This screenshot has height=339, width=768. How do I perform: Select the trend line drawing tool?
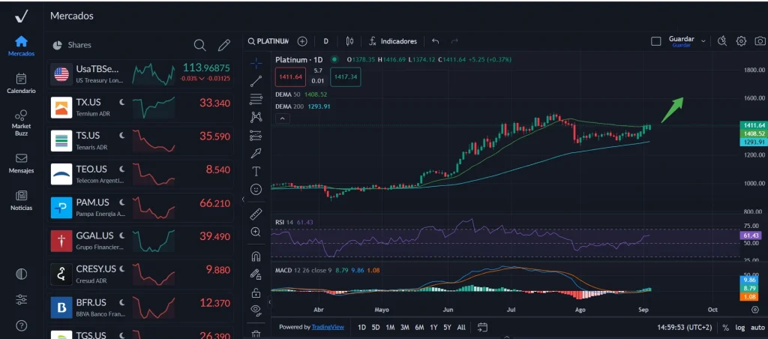click(256, 81)
